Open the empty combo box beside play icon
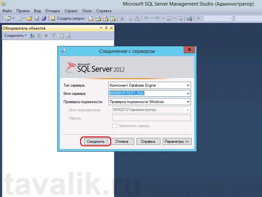 click(x=218, y=18)
